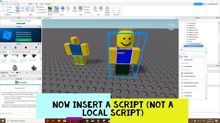Screen dimensions: 220x123
Task: Toggle Join Surfaces option
Action: [x=41, y=12]
